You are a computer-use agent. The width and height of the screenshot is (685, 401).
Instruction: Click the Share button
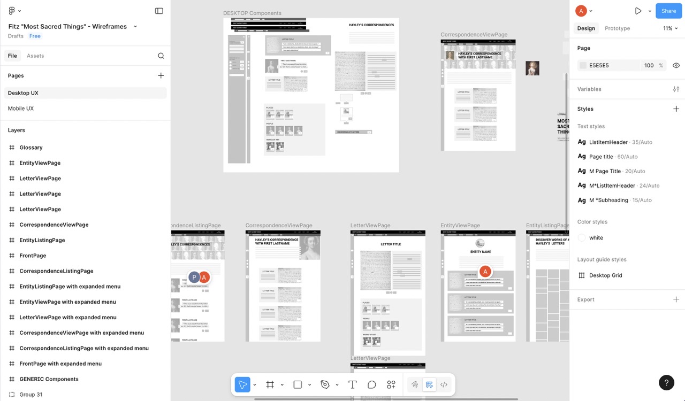(x=668, y=11)
